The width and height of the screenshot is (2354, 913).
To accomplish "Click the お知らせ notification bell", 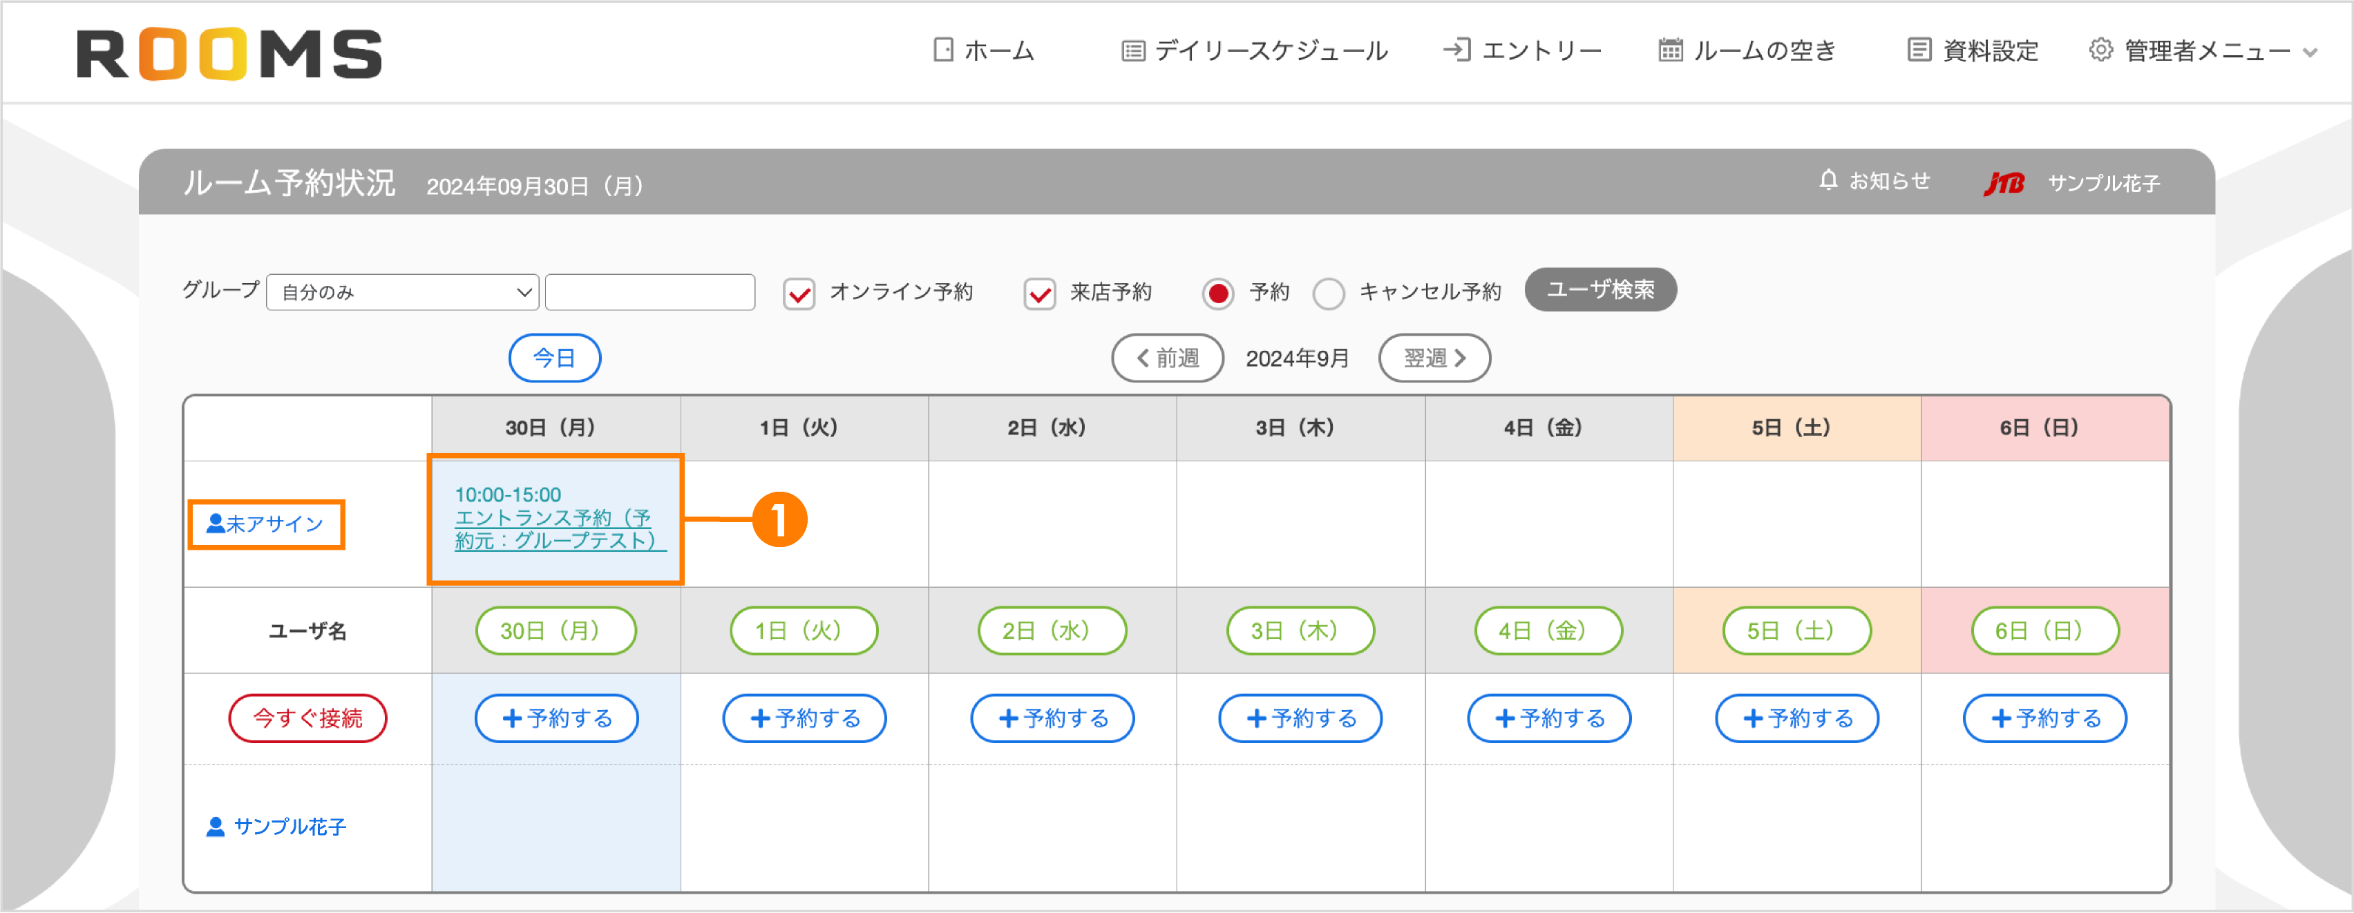I will tap(1828, 181).
